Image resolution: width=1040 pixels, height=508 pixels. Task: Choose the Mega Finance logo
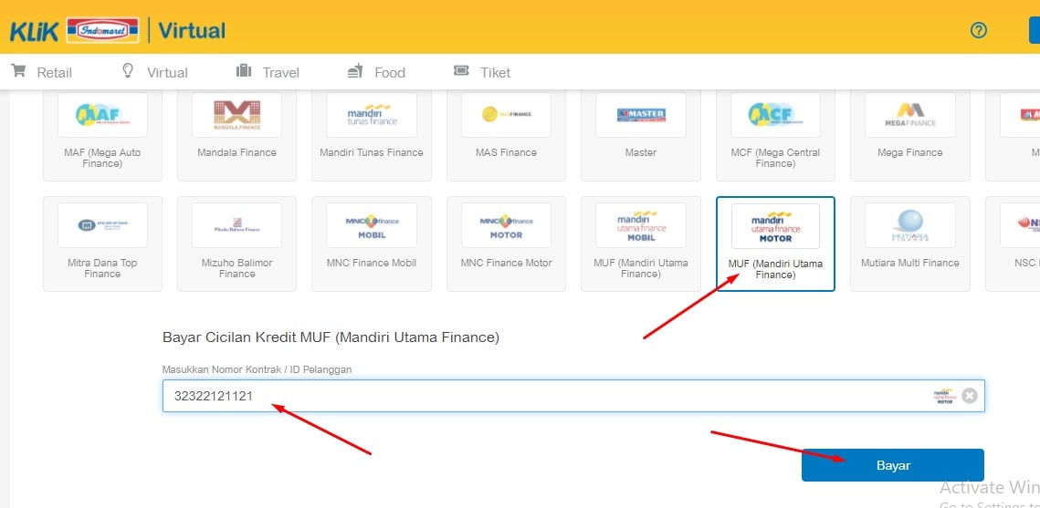(910, 115)
